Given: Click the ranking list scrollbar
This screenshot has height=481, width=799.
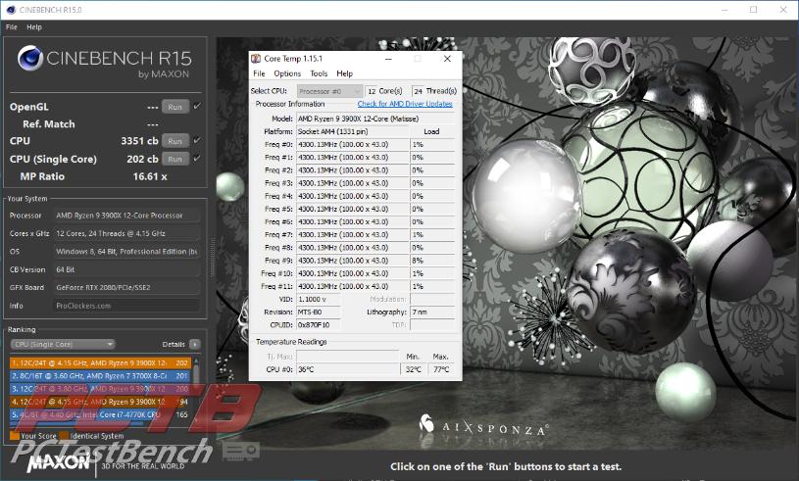Looking at the screenshot, I should (x=196, y=389).
